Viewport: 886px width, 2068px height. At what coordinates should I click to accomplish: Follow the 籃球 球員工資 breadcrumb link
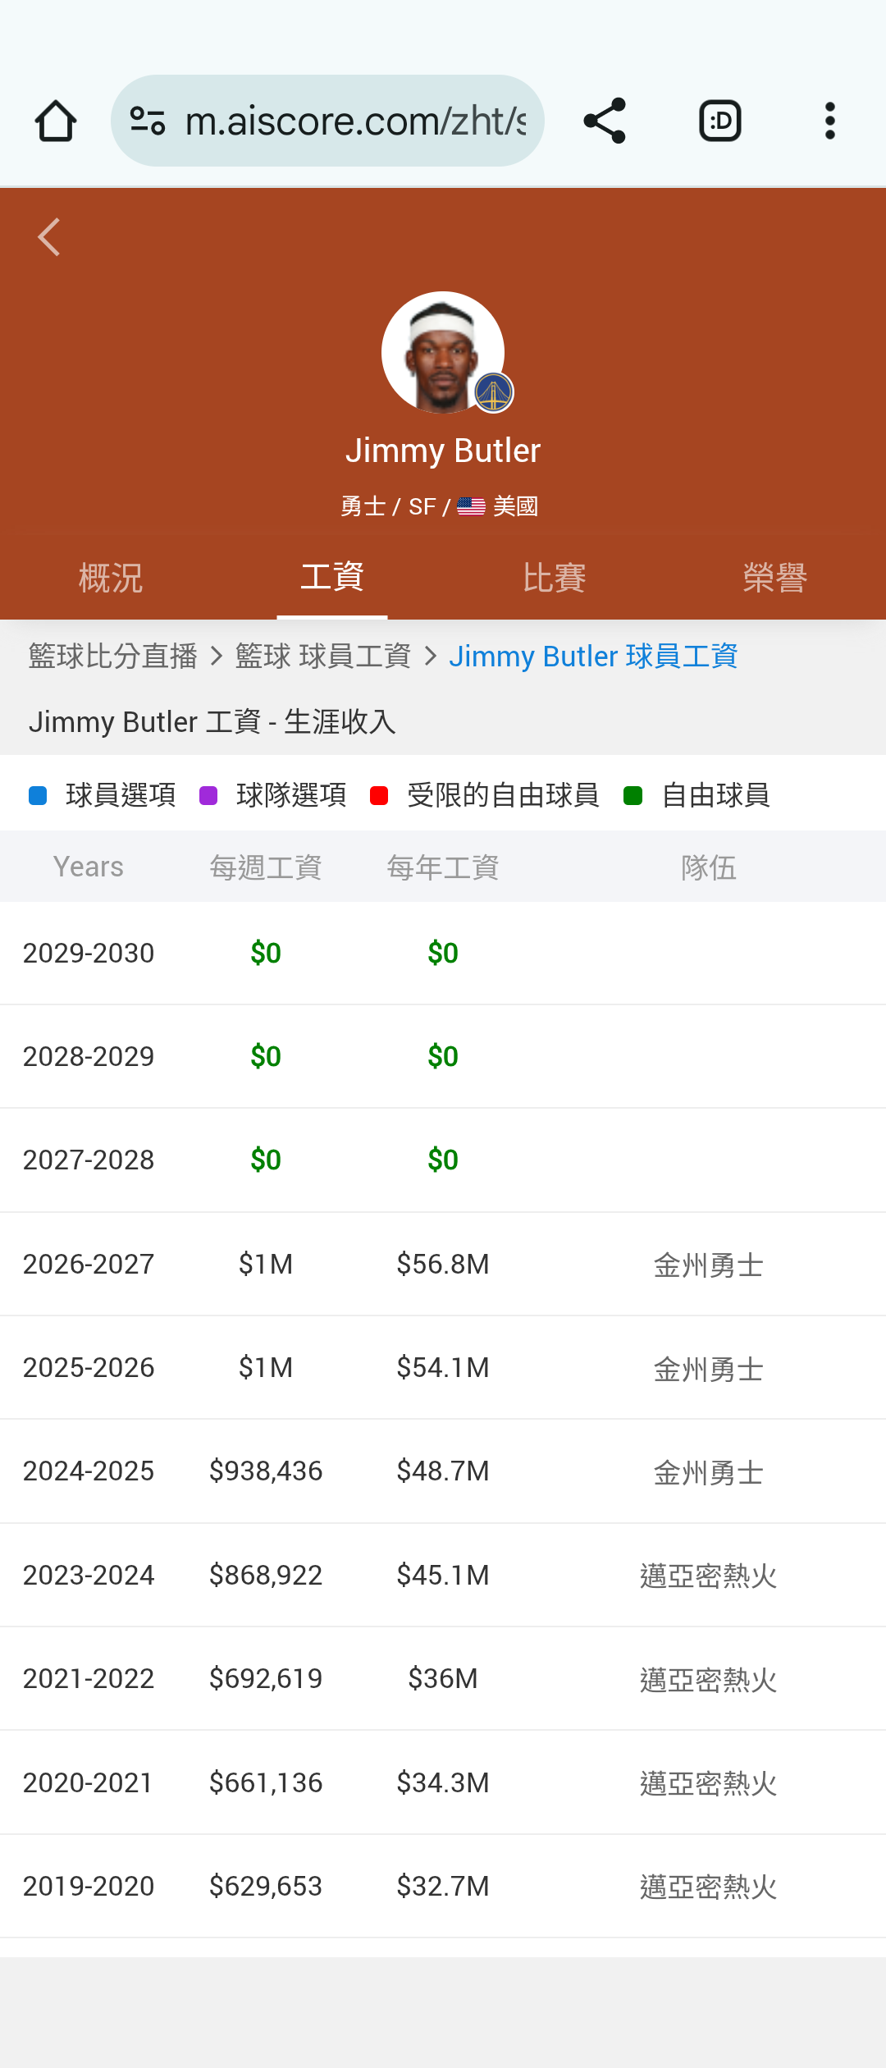[323, 657]
